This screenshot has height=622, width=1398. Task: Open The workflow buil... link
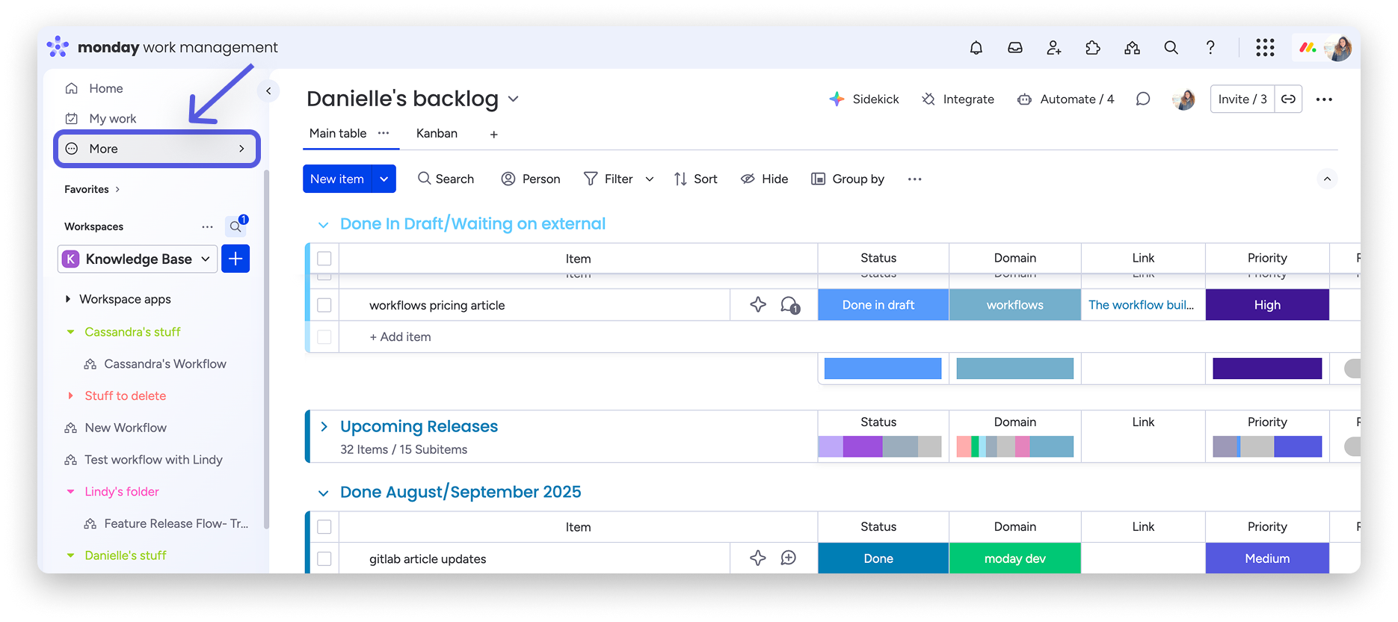pos(1141,305)
